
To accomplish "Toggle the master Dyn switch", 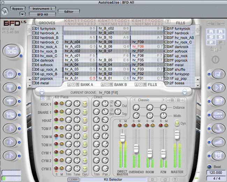I will coord(177,123).
